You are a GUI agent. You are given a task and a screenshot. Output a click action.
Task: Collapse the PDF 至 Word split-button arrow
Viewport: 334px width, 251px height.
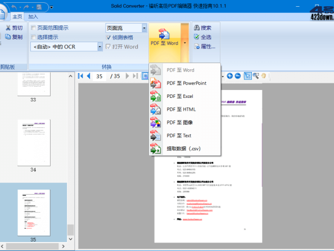[x=184, y=43]
